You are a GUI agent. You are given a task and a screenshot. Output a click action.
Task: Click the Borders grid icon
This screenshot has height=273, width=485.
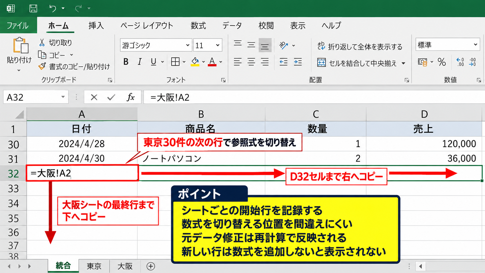tap(175, 62)
